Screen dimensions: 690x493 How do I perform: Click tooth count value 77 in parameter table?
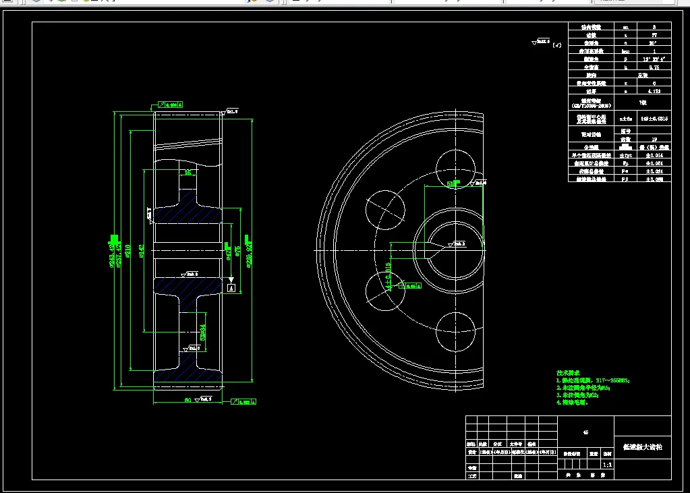click(654, 35)
